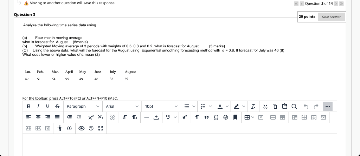Open find and replace
The height and width of the screenshot is (156, 360).
pos(294,106)
